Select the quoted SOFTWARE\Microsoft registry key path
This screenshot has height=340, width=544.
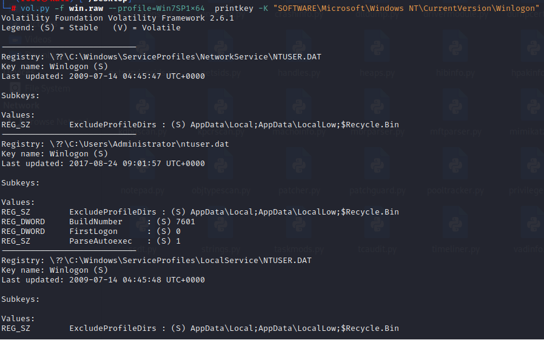(x=406, y=8)
